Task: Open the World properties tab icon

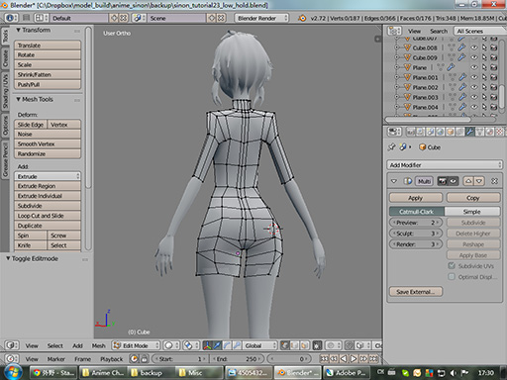Action: [x=440, y=132]
